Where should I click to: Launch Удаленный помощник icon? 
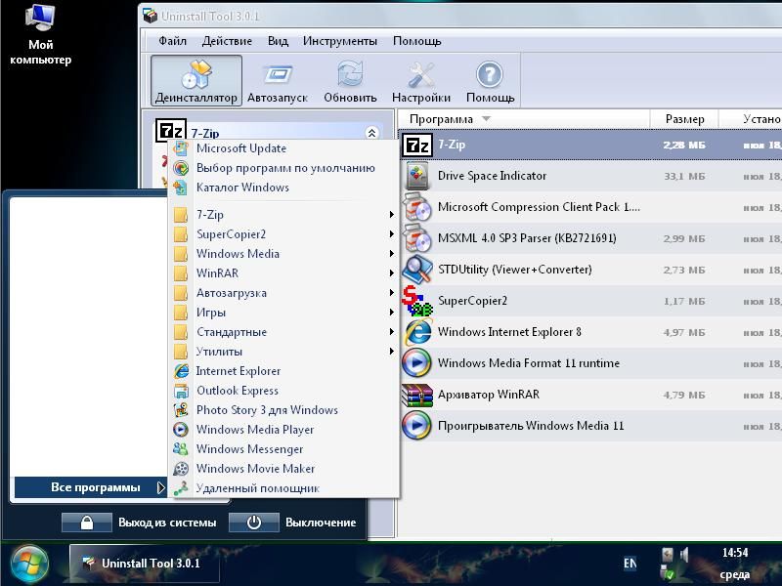181,488
